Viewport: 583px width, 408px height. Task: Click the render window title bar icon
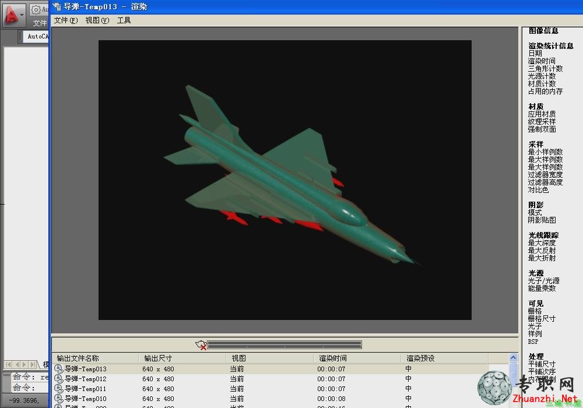(57, 6)
